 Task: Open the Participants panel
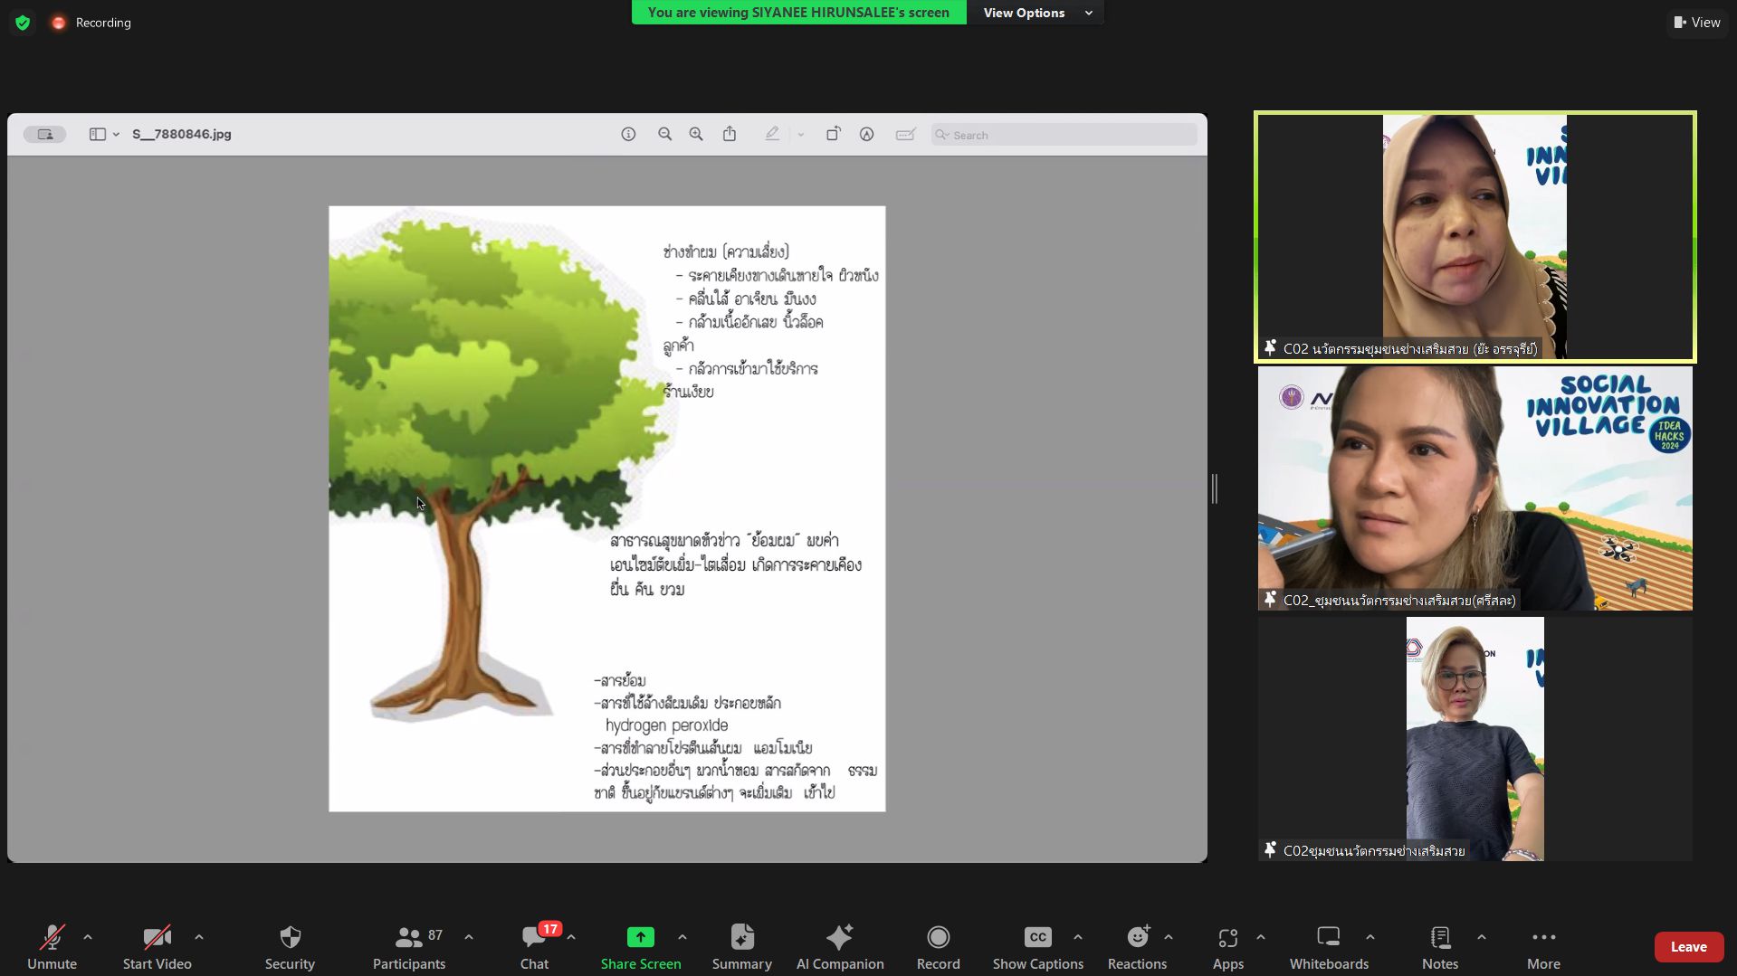[x=409, y=946]
